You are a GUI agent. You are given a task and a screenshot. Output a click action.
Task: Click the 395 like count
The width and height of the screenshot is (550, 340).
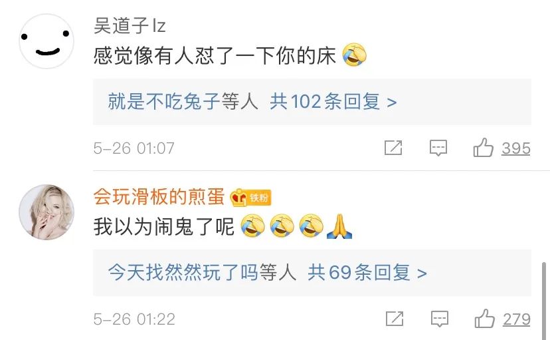tap(515, 148)
